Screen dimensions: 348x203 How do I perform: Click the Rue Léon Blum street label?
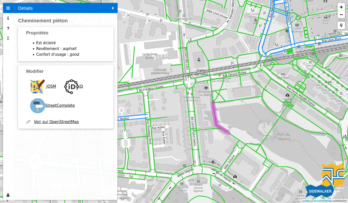point(332,40)
